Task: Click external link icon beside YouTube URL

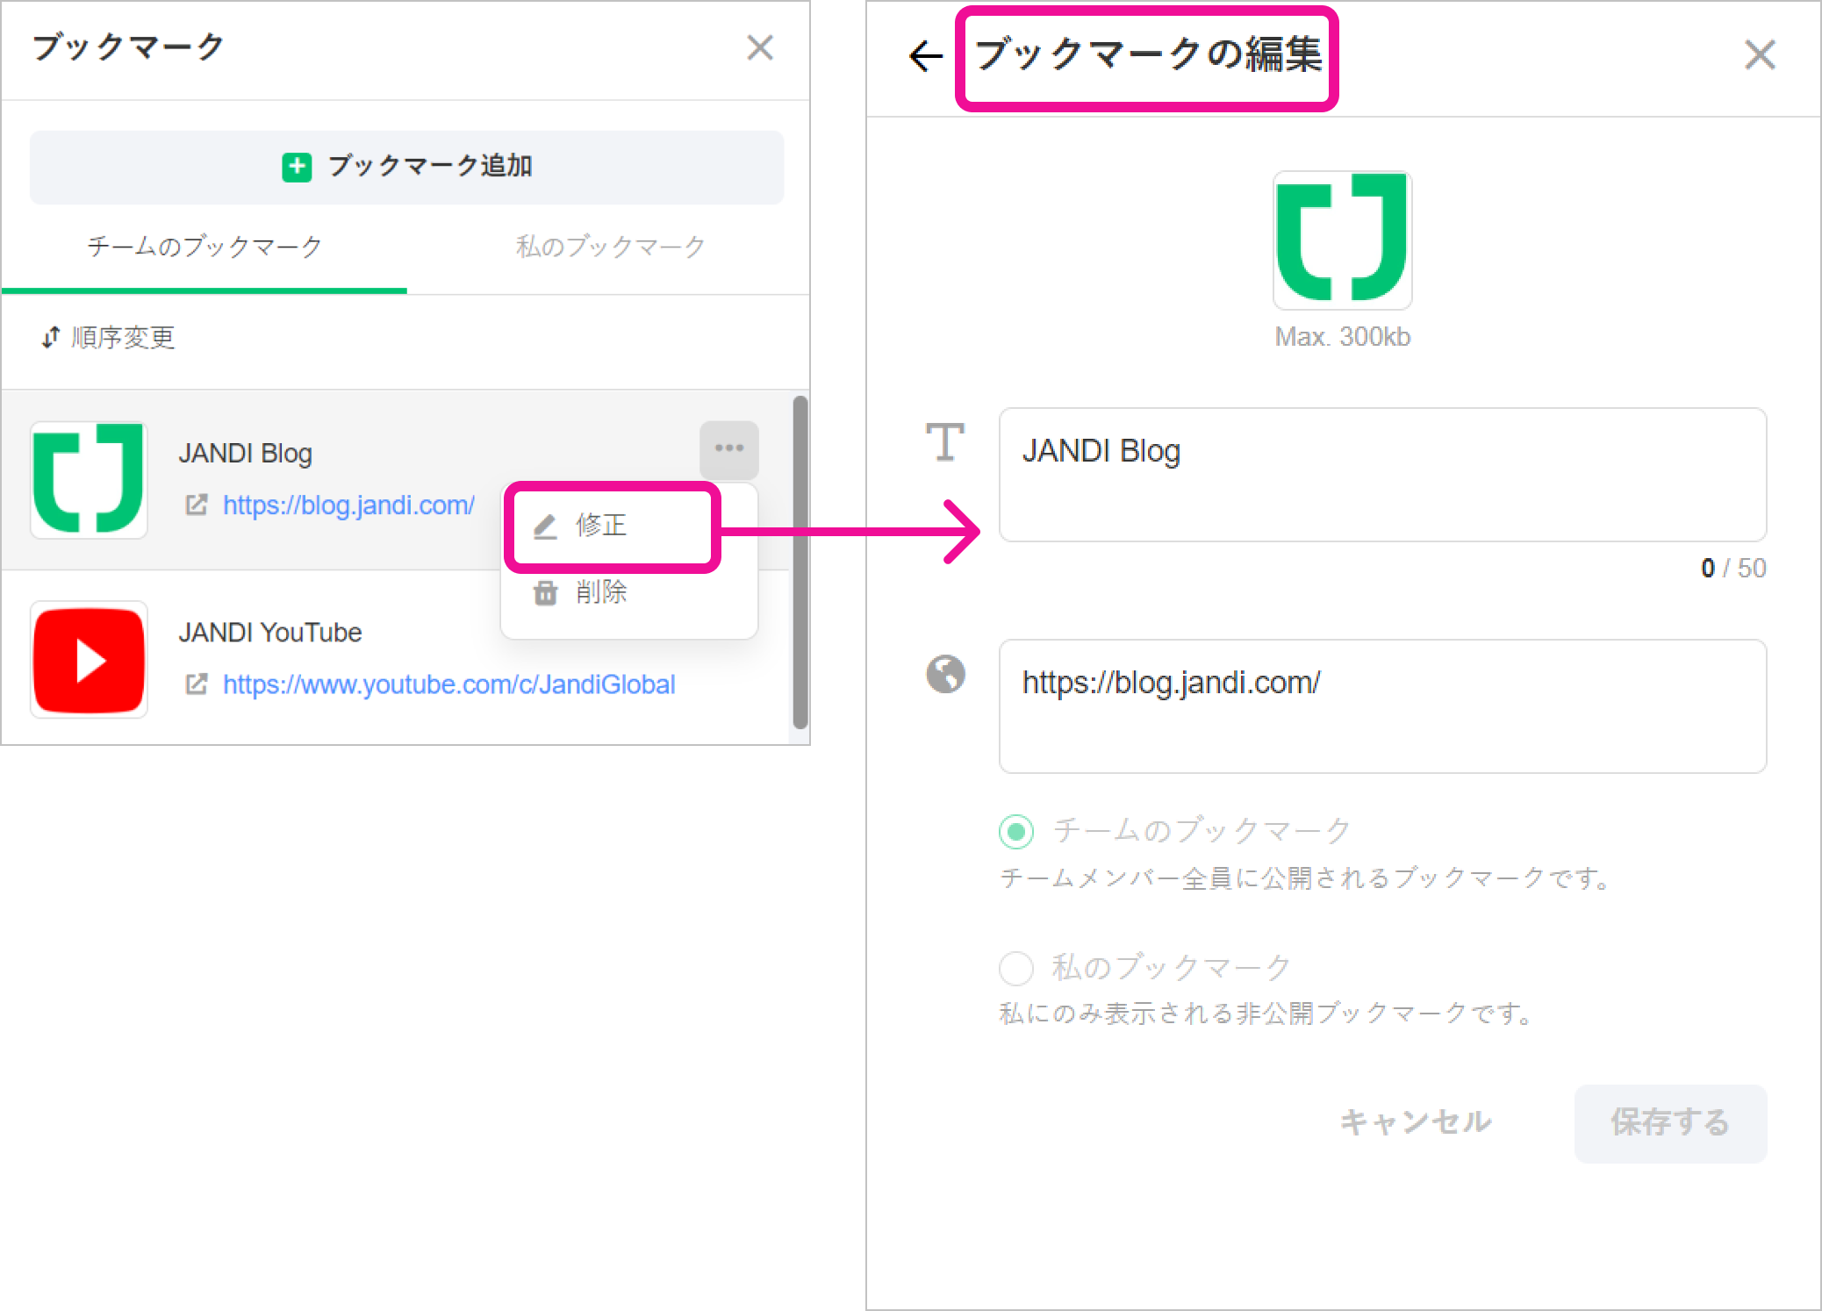Action: point(197,684)
